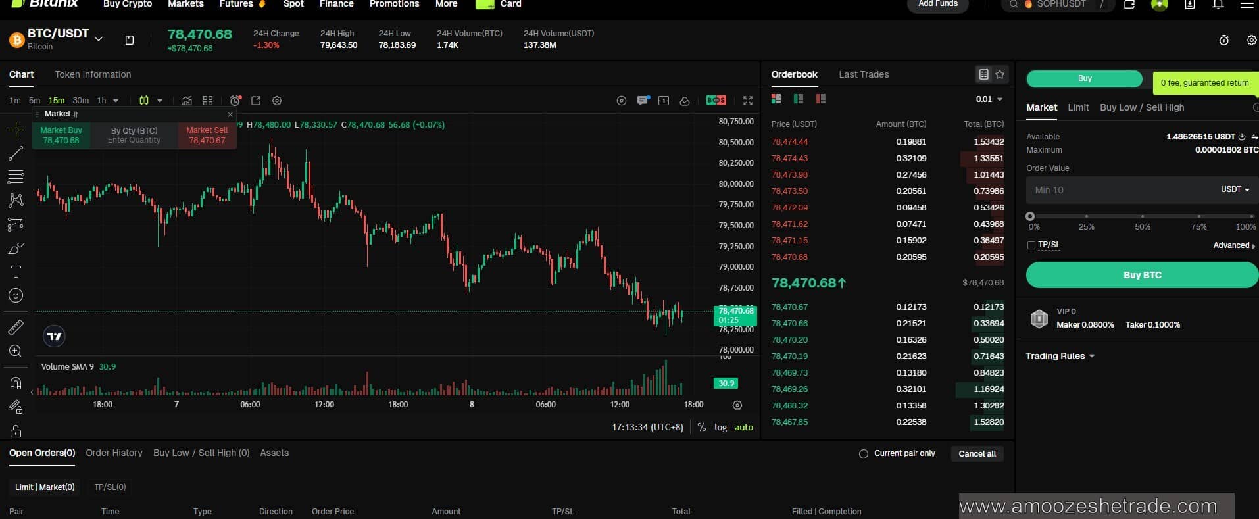Open the stopwatch icon beside page settings
Viewport: 1259px width, 519px height.
pyautogui.click(x=1223, y=40)
